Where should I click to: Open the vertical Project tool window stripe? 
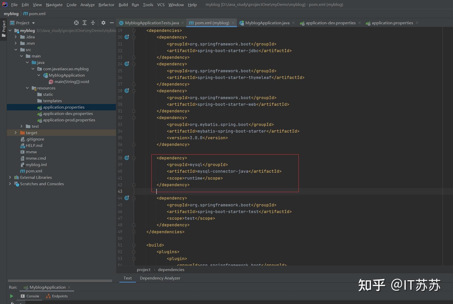(4, 29)
